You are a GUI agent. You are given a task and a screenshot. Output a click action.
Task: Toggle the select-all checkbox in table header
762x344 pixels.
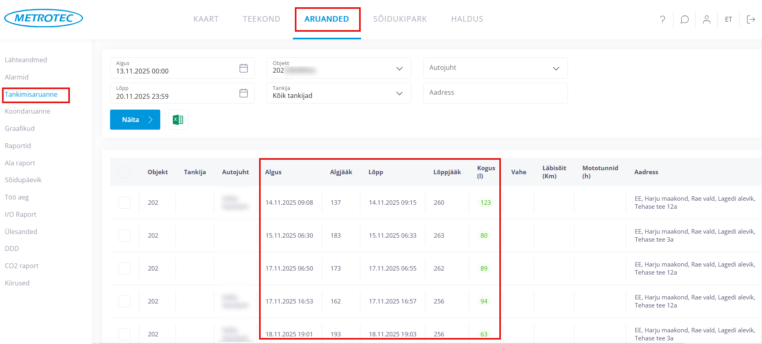[124, 172]
